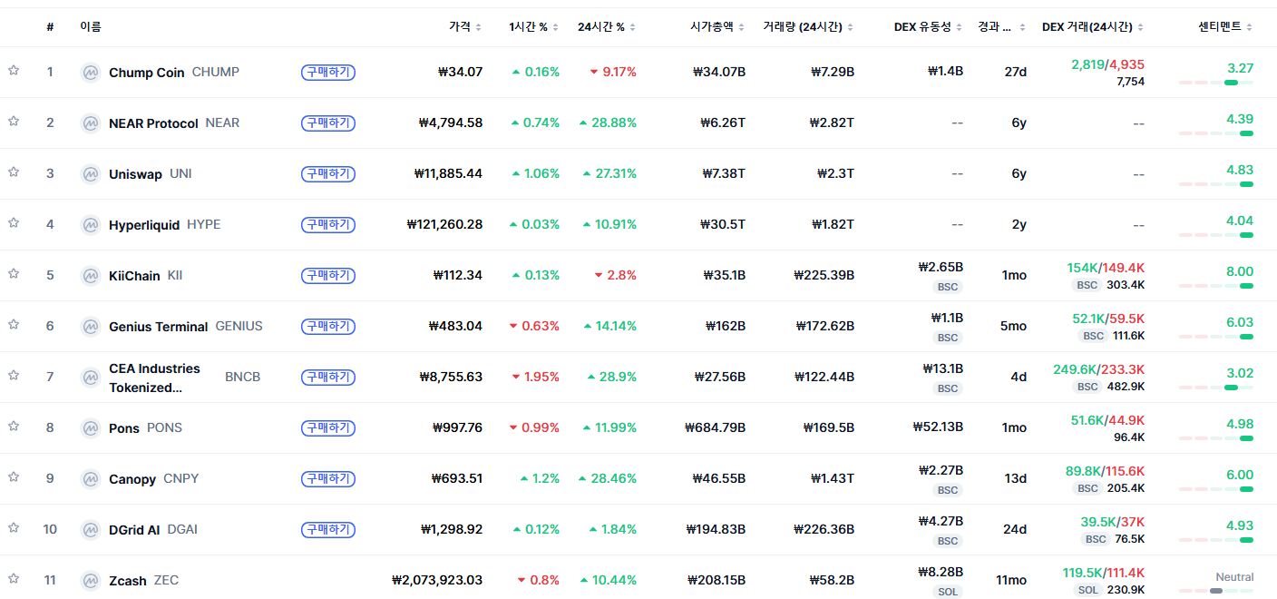This screenshot has height=599, width=1277.
Task: Click the Pons coin logo
Action: point(90,428)
